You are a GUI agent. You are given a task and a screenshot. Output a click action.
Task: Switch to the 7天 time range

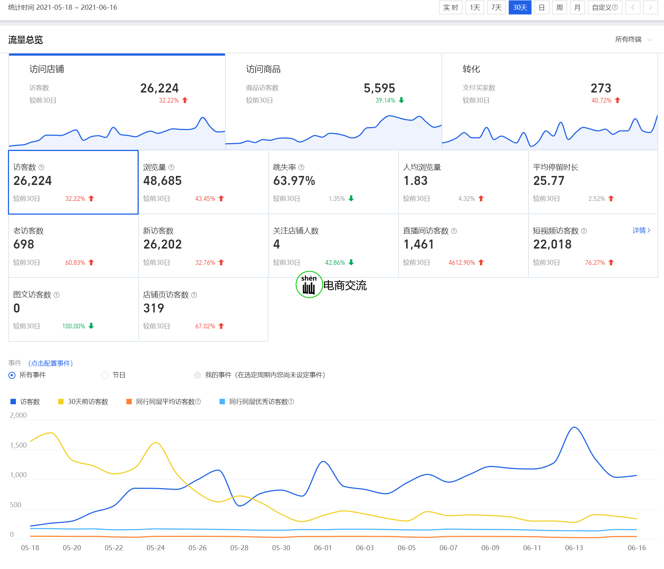click(x=496, y=7)
